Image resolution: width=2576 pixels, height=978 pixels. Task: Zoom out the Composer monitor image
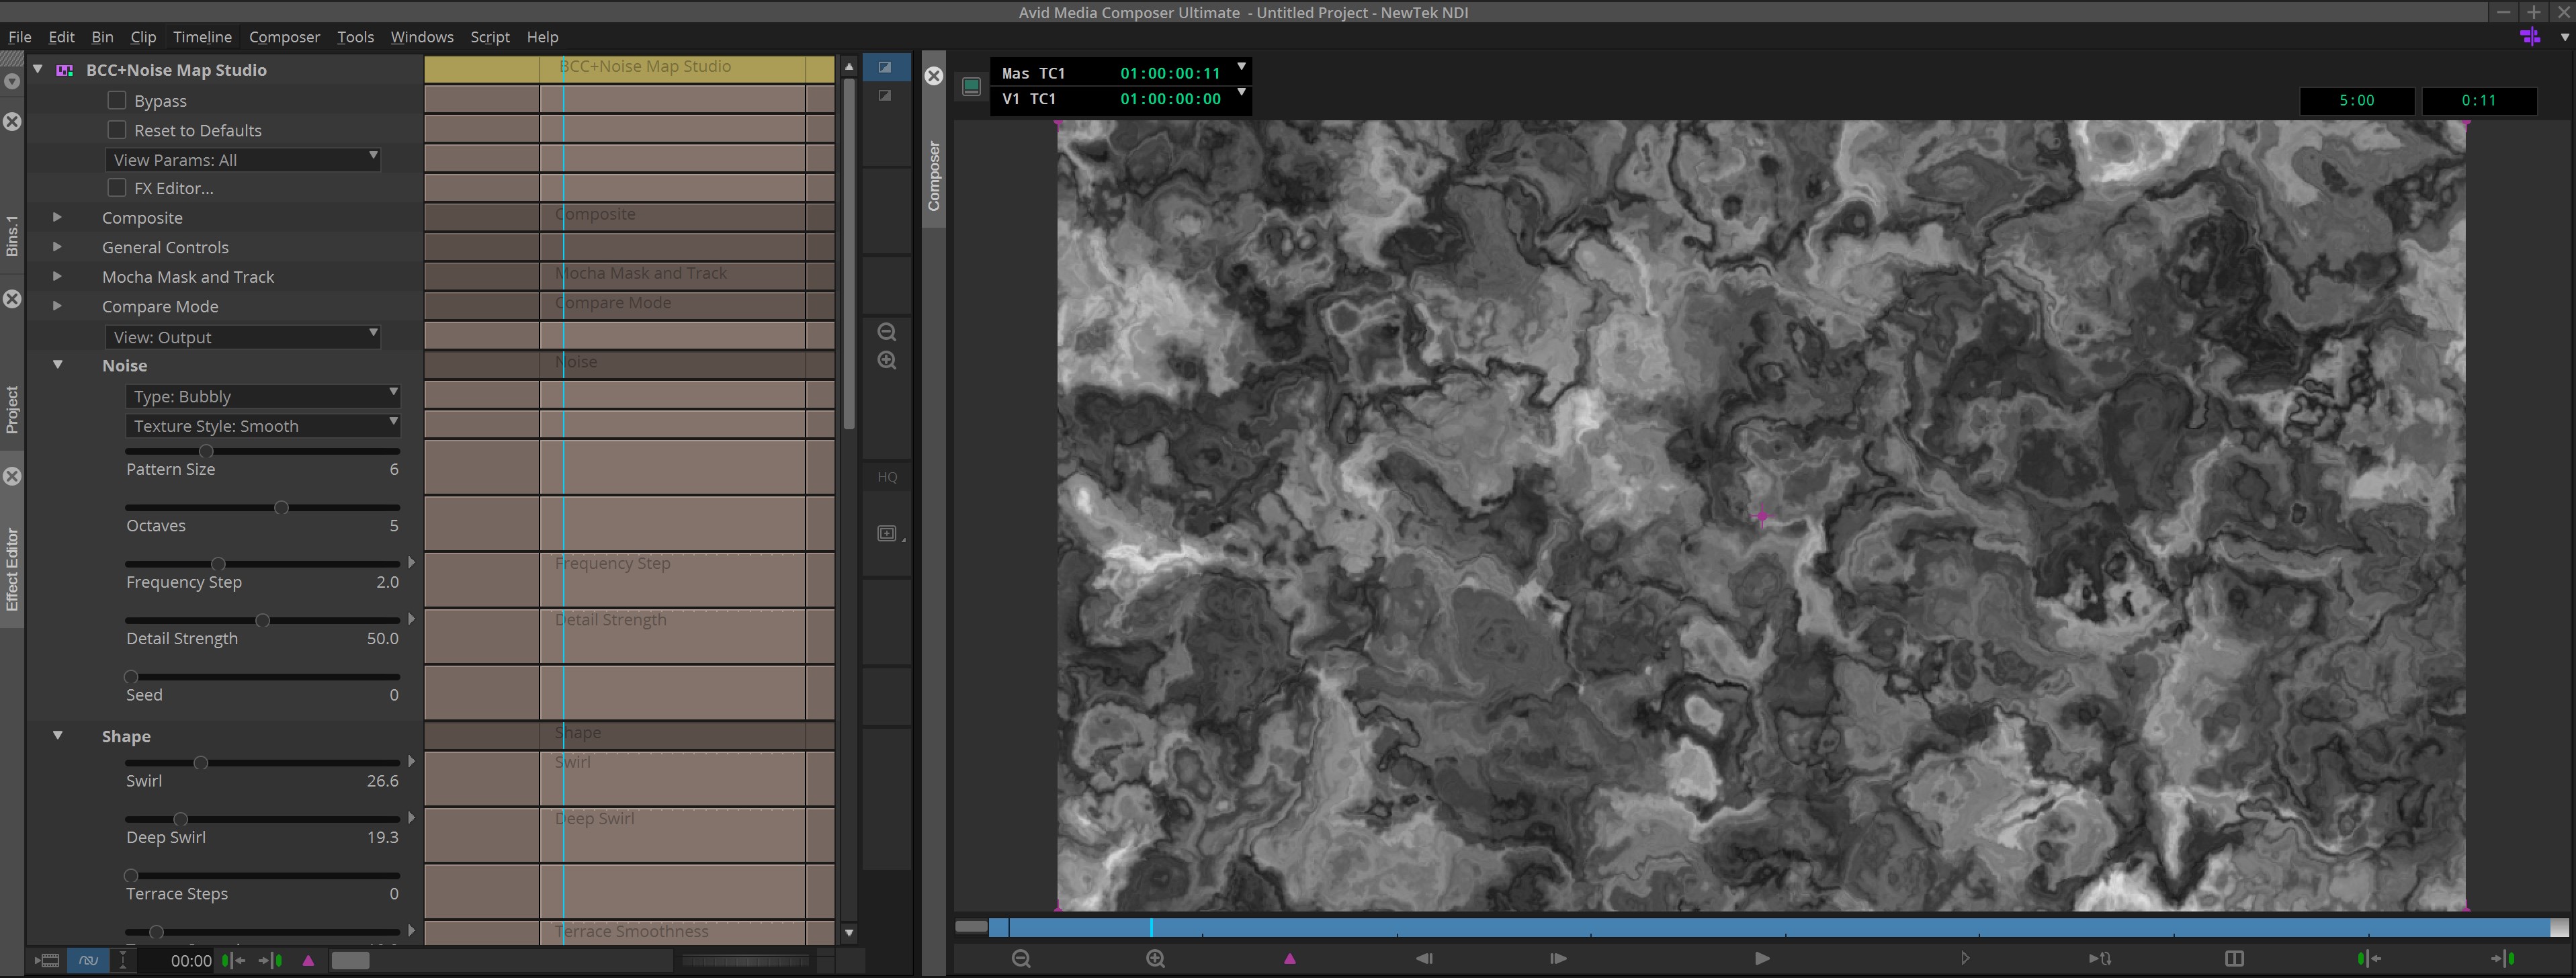[1021, 958]
